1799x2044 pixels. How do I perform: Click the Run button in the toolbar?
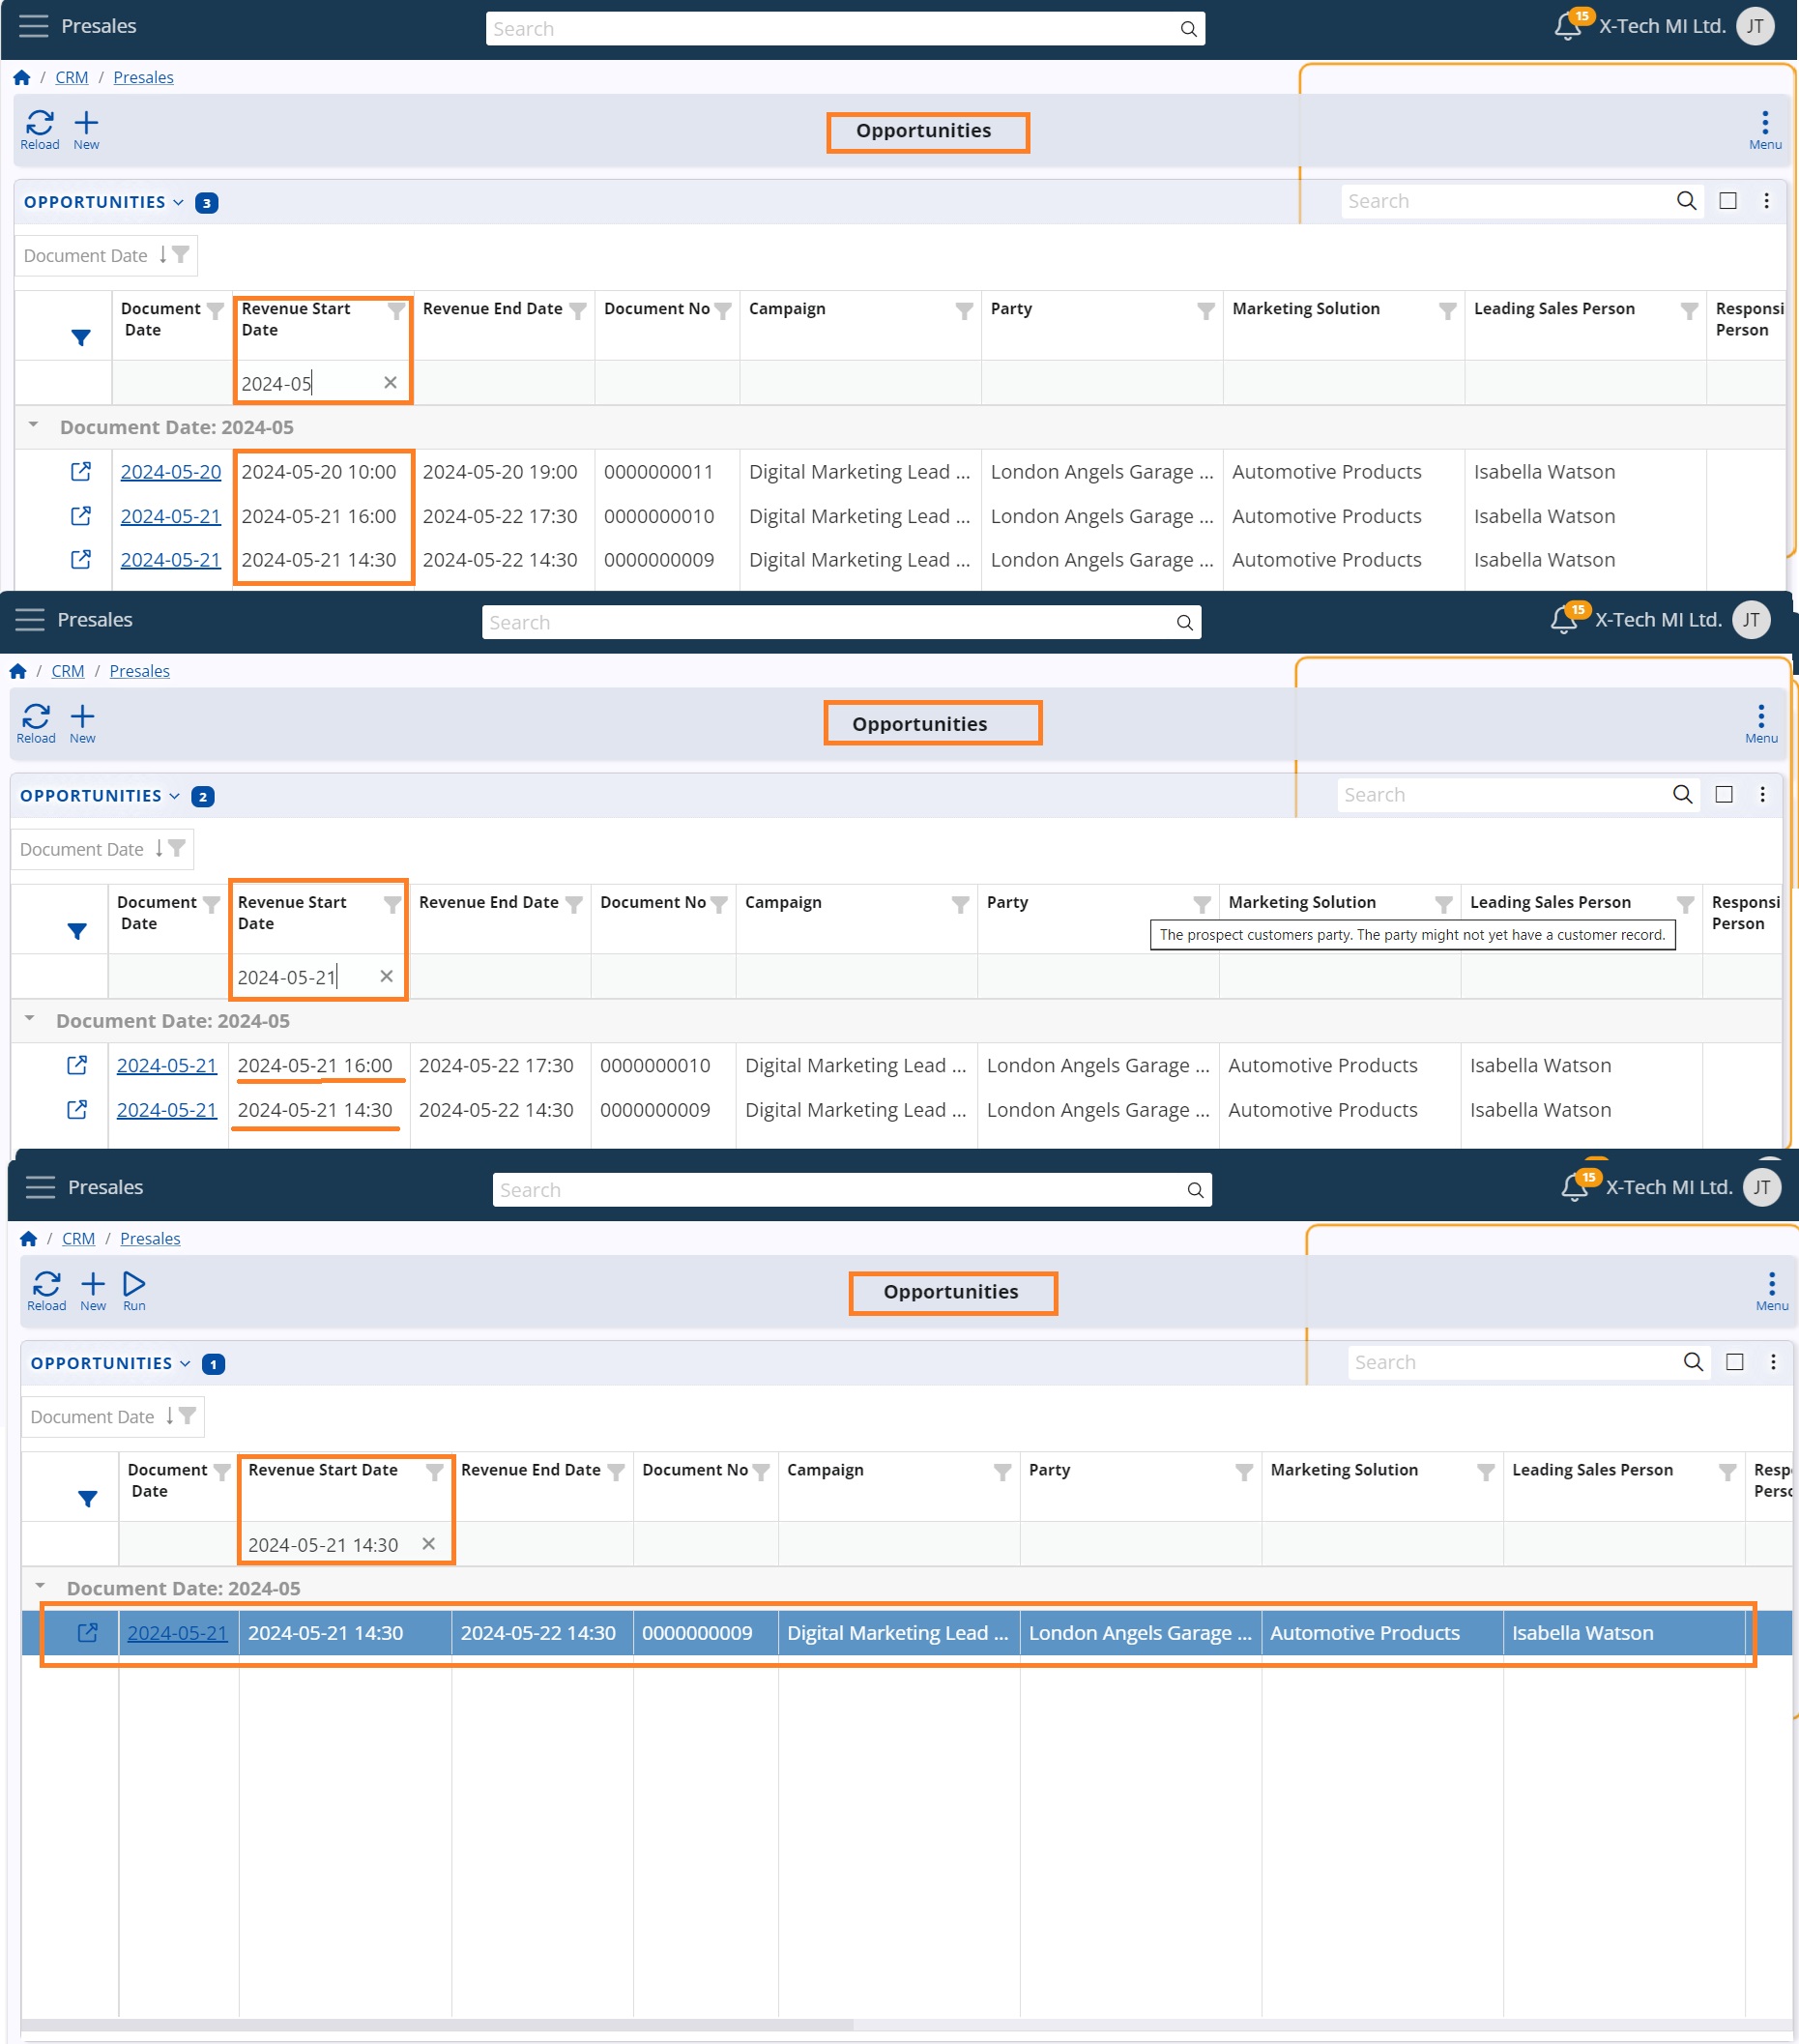point(134,1290)
